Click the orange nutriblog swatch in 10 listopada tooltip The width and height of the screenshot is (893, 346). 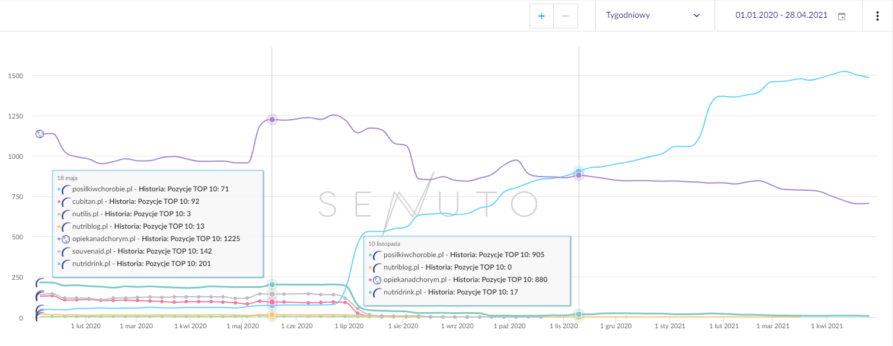370,267
